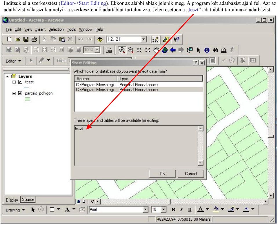This screenshot has height=225, width=278.
Task: Select the Zoom In tool
Action: [x=122, y=50]
